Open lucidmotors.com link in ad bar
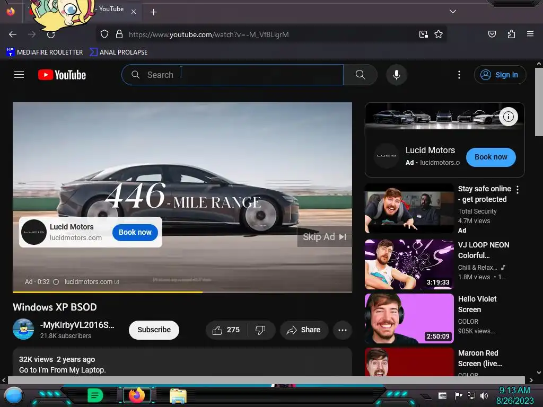543x407 pixels. pyautogui.click(x=91, y=282)
